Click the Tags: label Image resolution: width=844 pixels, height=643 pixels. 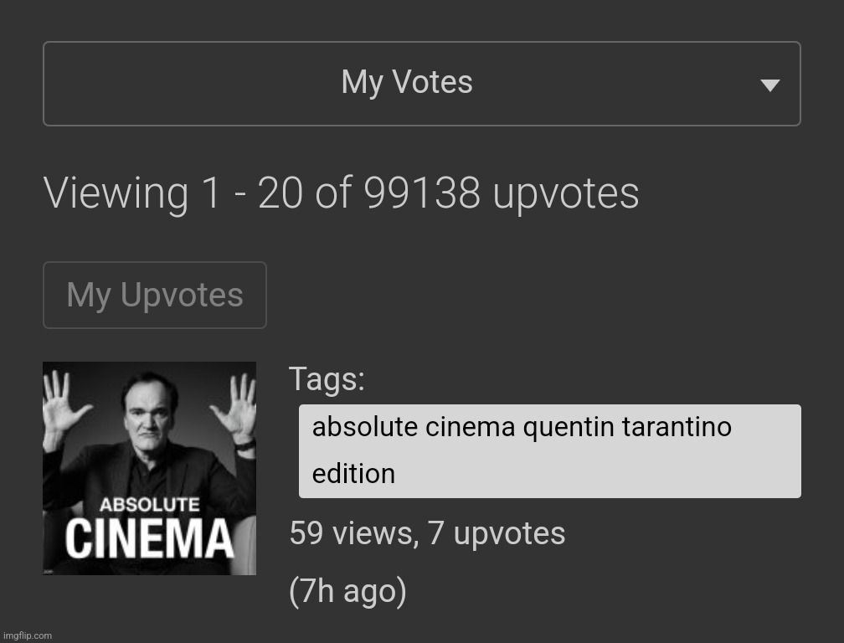pyautogui.click(x=327, y=378)
